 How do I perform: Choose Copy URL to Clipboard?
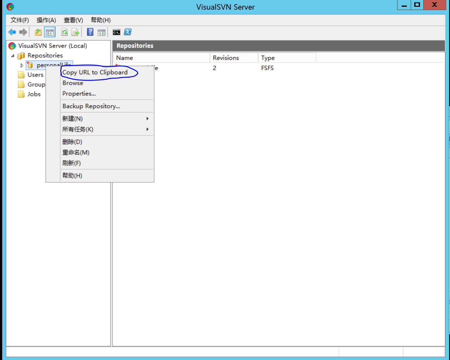point(95,72)
